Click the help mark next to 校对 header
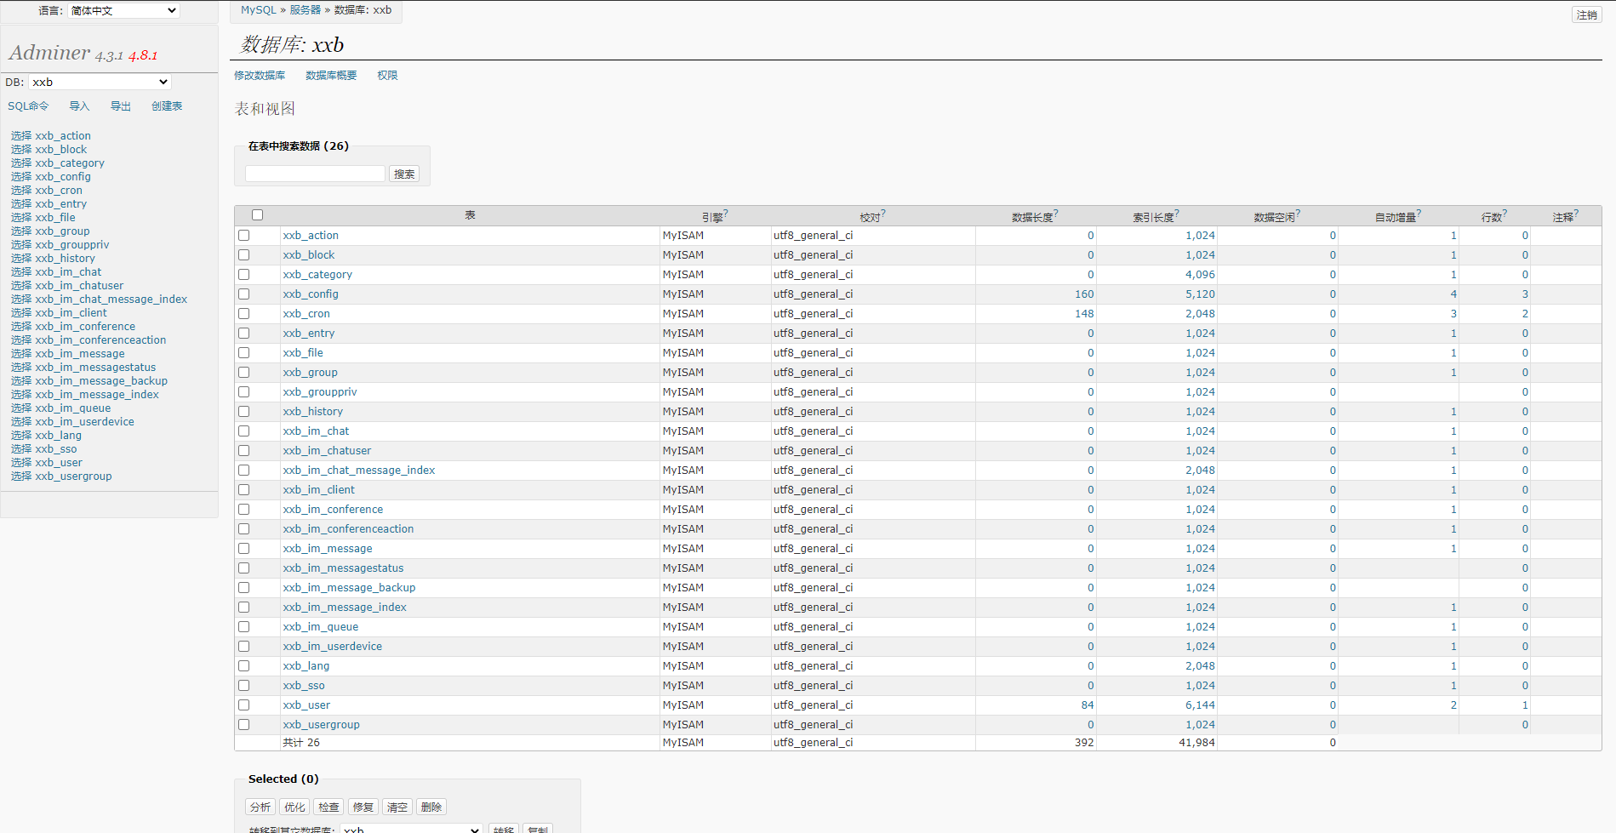Image resolution: width=1616 pixels, height=833 pixels. [x=883, y=214]
